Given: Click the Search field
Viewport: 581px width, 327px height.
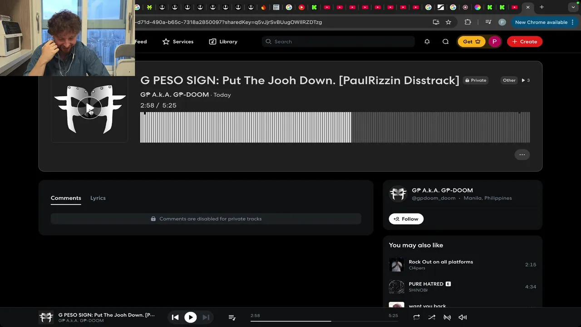Looking at the screenshot, I should pos(338,41).
